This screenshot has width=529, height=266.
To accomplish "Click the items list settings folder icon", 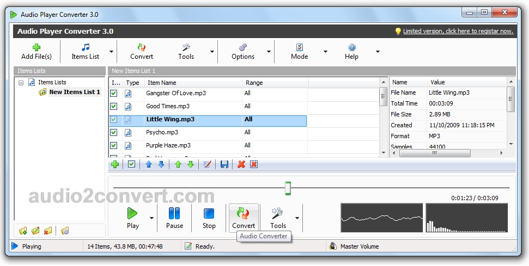I will tap(65, 231).
